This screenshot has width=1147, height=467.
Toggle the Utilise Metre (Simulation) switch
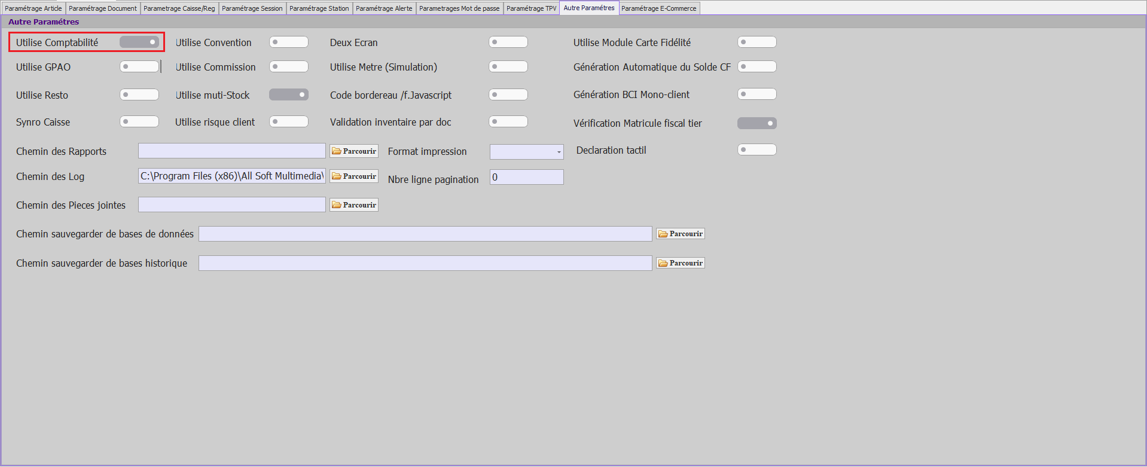(x=508, y=66)
